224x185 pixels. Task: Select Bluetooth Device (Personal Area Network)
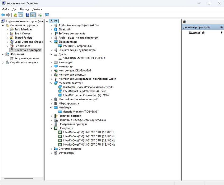[x=88, y=87]
